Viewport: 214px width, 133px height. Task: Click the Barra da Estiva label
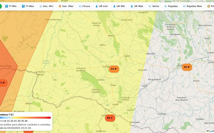[x=205, y=25]
